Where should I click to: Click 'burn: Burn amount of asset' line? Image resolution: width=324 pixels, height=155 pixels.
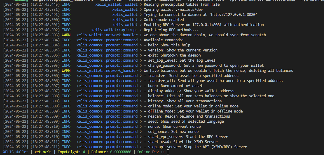click(173, 86)
